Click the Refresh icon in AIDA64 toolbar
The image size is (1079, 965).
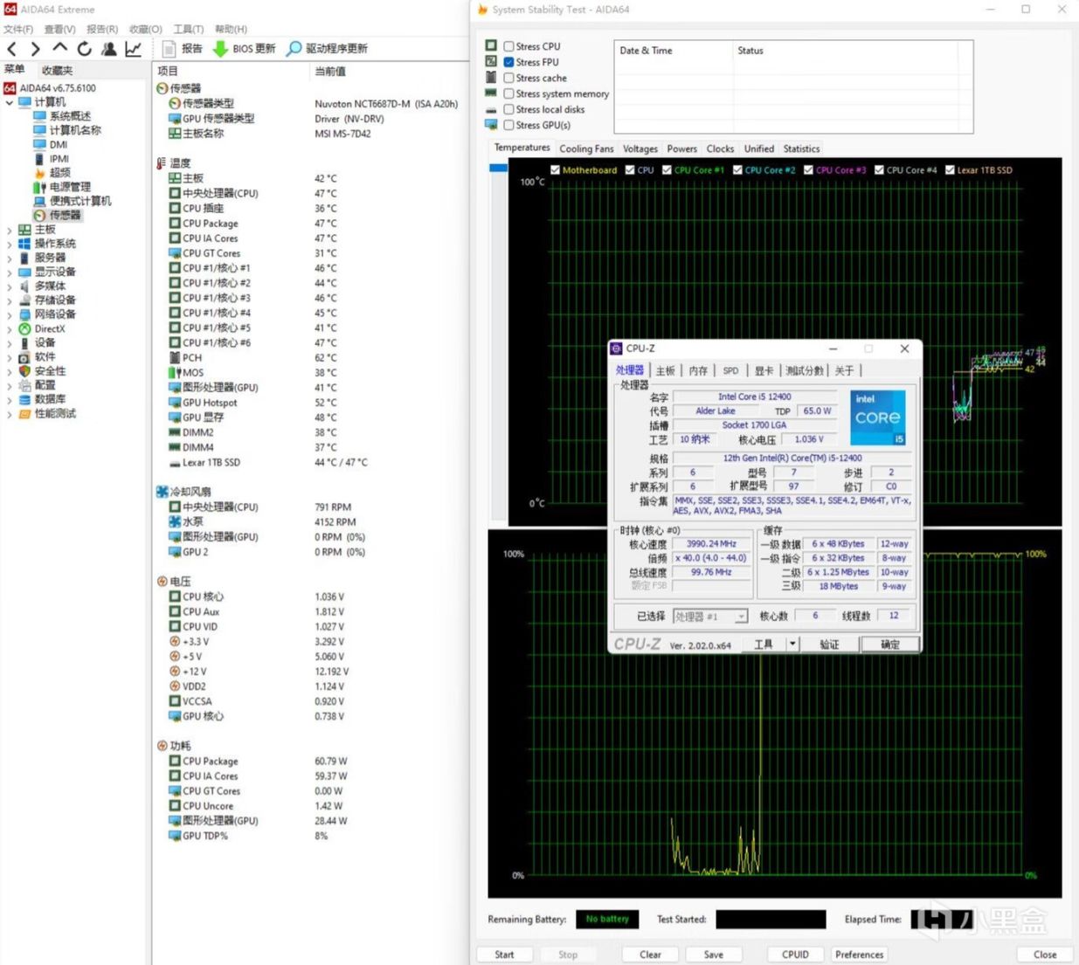coord(84,49)
